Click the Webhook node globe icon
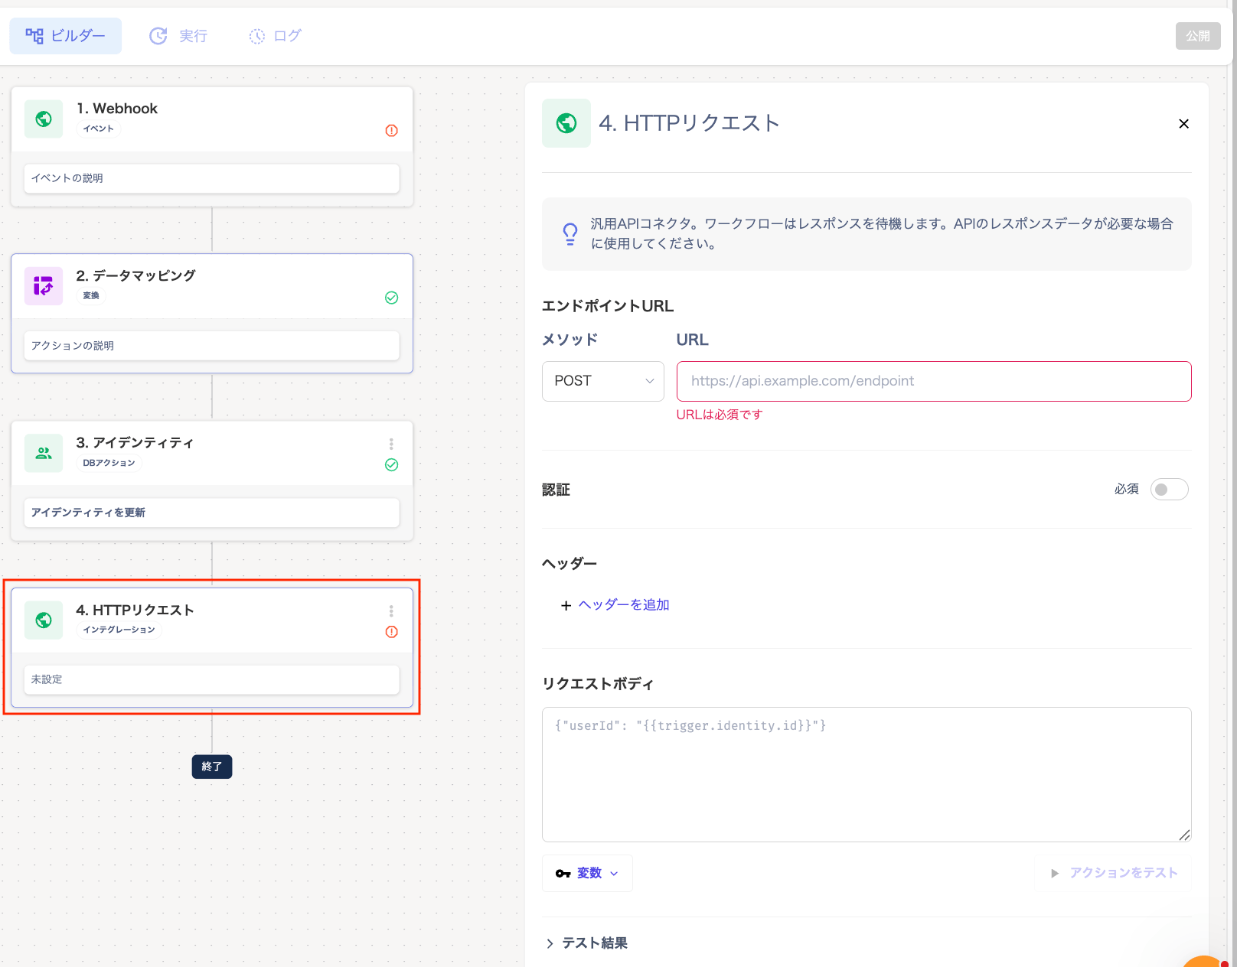 pos(44,119)
